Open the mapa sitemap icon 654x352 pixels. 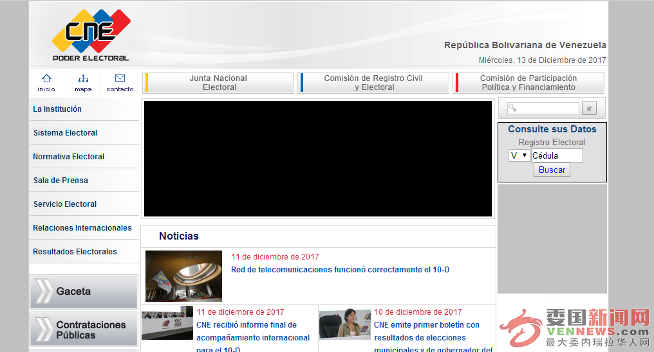pos(84,78)
